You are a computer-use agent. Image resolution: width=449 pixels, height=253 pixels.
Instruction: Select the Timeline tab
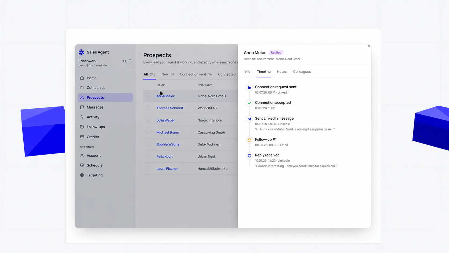pyautogui.click(x=264, y=72)
